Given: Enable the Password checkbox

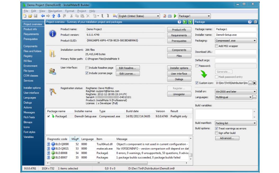Looking at the screenshot, I should pos(197,66).
